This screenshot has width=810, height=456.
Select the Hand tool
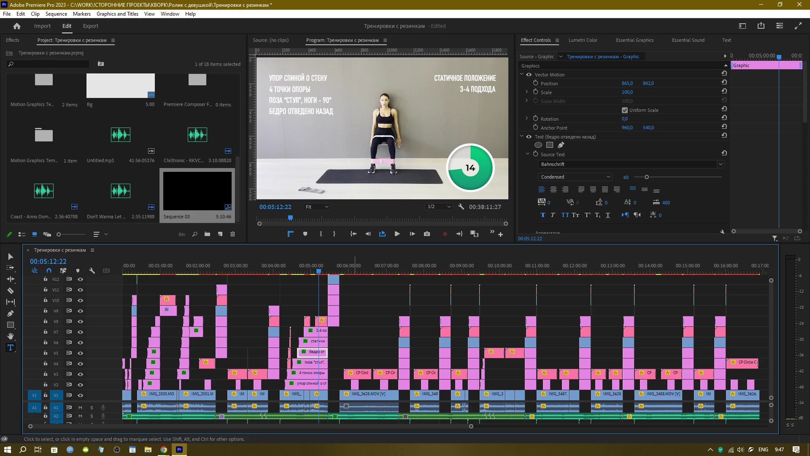pyautogui.click(x=11, y=336)
